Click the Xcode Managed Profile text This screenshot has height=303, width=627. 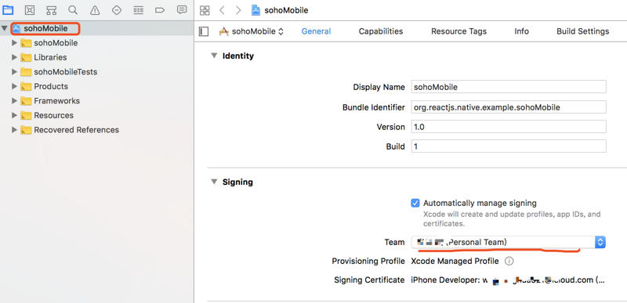[x=455, y=261]
